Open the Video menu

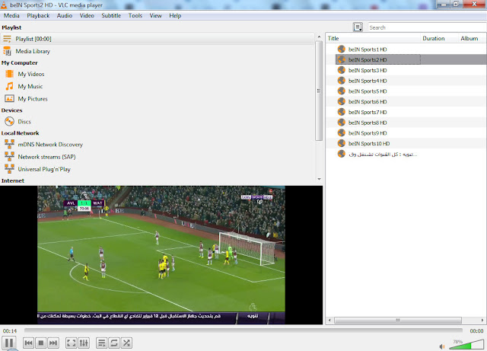pyautogui.click(x=87, y=15)
